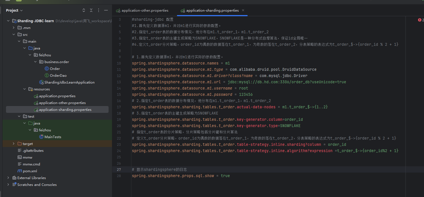Collapse the resources folder

(25, 89)
